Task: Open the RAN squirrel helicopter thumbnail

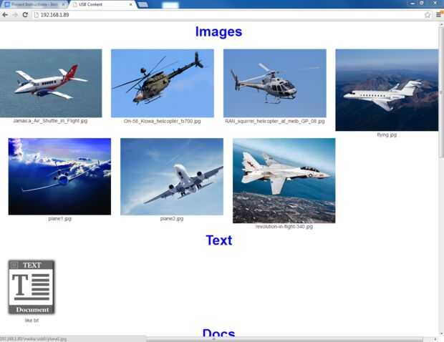Action: [x=275, y=83]
